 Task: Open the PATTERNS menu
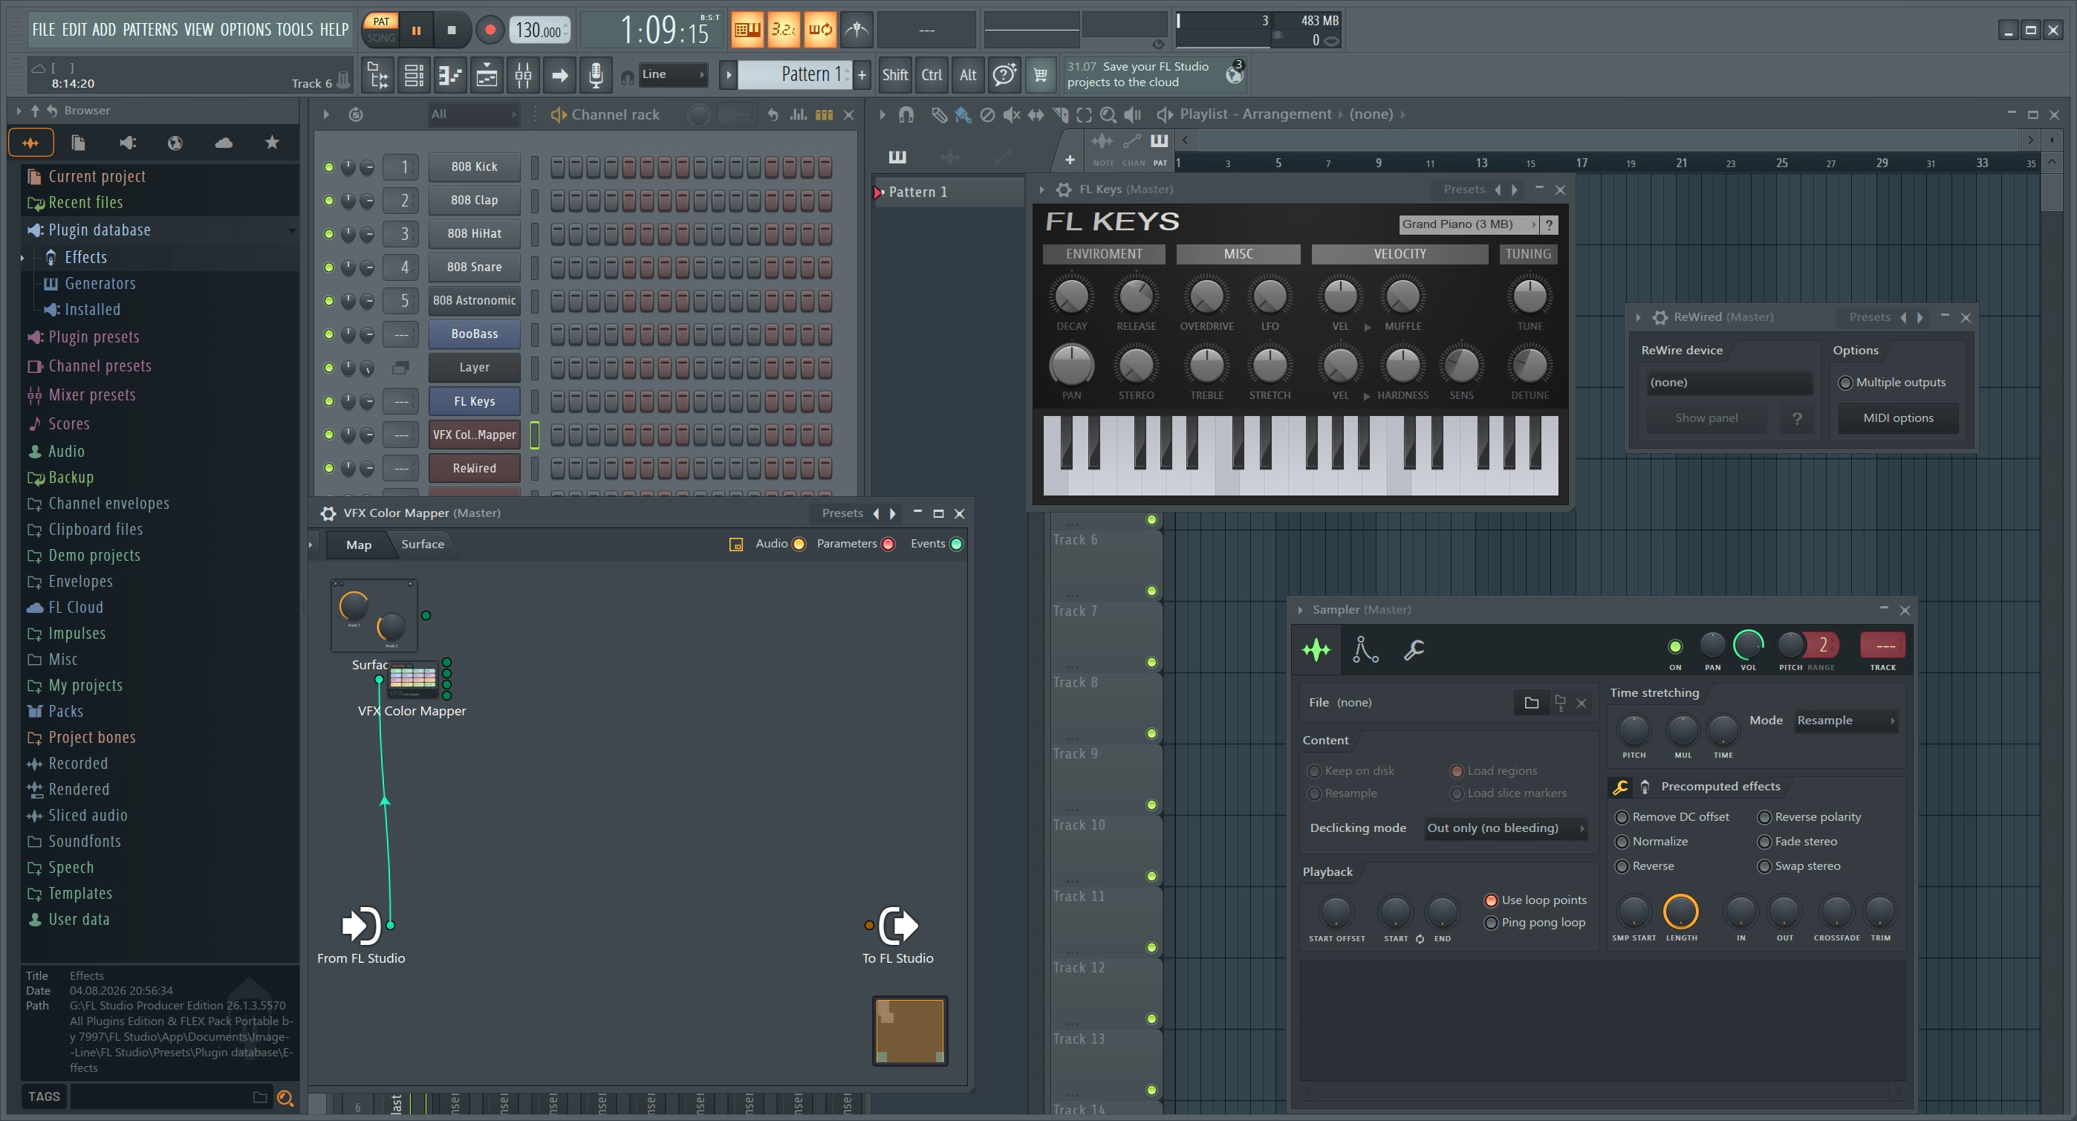tap(150, 30)
